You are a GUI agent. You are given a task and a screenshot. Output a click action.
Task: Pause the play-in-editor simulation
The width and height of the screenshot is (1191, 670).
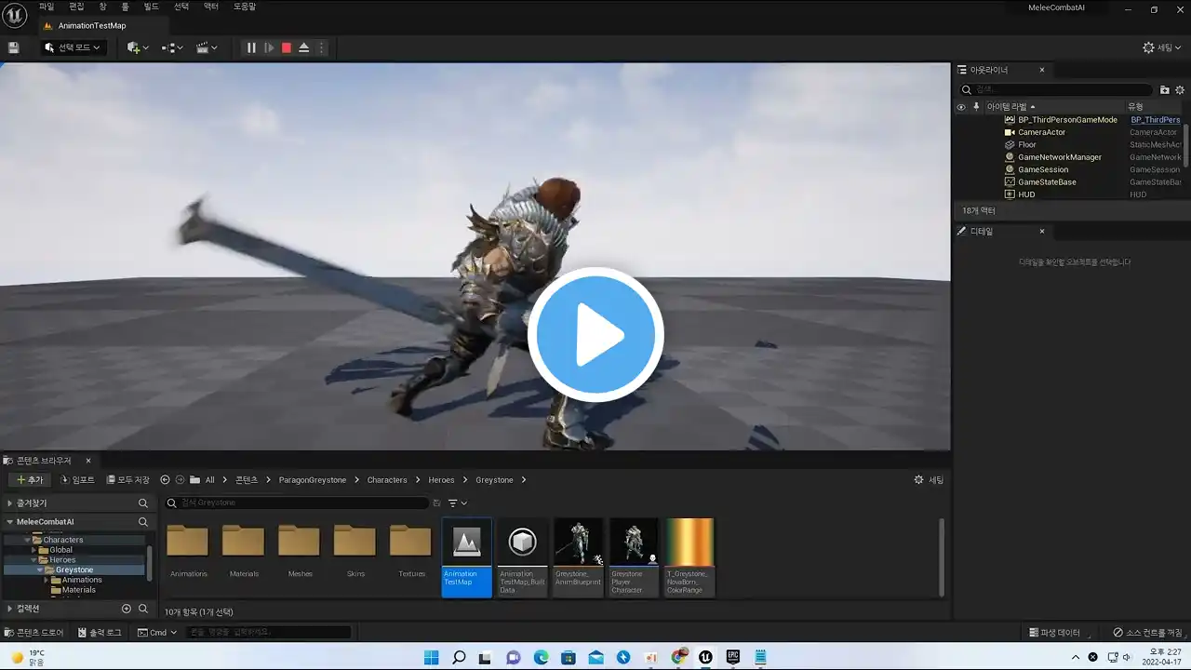point(251,47)
